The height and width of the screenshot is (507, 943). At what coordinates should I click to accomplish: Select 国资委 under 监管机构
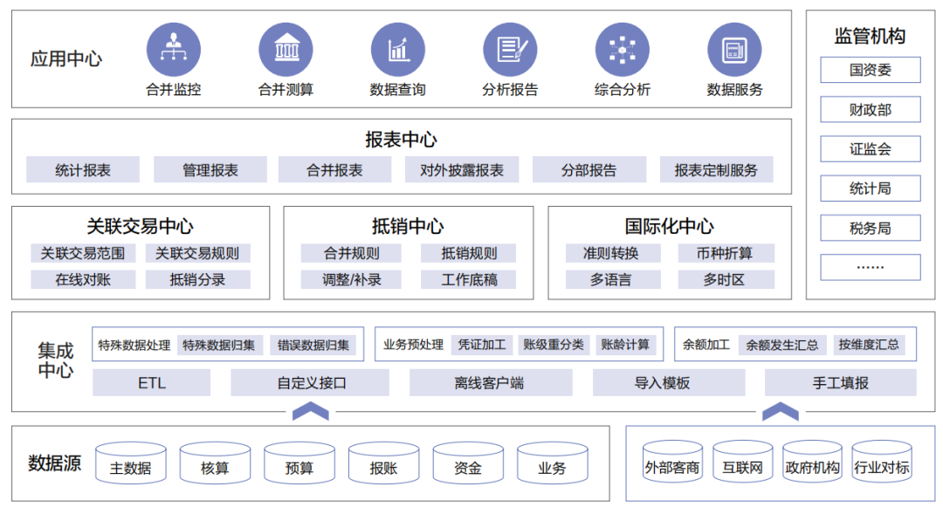[870, 71]
